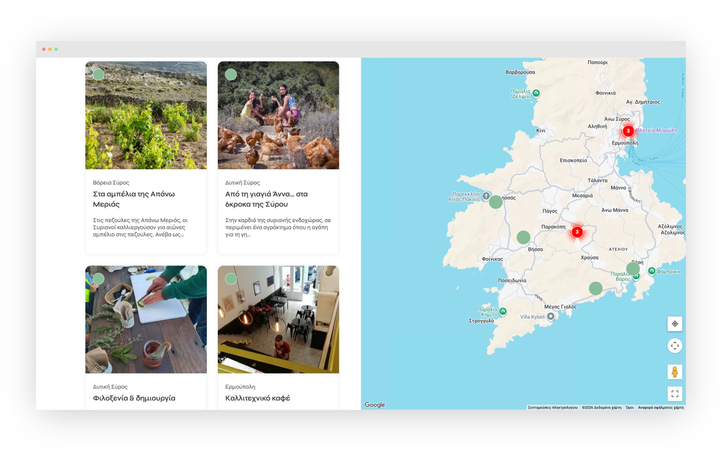Image resolution: width=722 pixels, height=451 pixels.
Task: Open 'Από τη γιαγιά Άννα… στα 6κροκα της Σύρου'
Action: (x=266, y=199)
